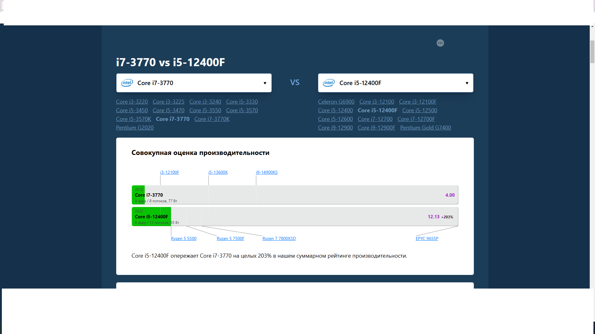Click the i3-12100F chart marker link

170,172
